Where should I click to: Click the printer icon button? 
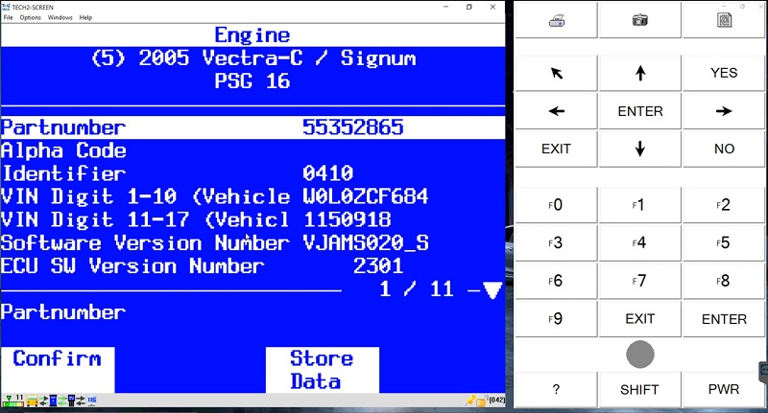[557, 19]
